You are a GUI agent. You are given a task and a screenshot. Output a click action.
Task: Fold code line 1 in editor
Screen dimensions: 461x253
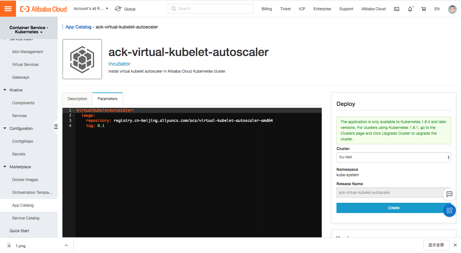[74, 110]
